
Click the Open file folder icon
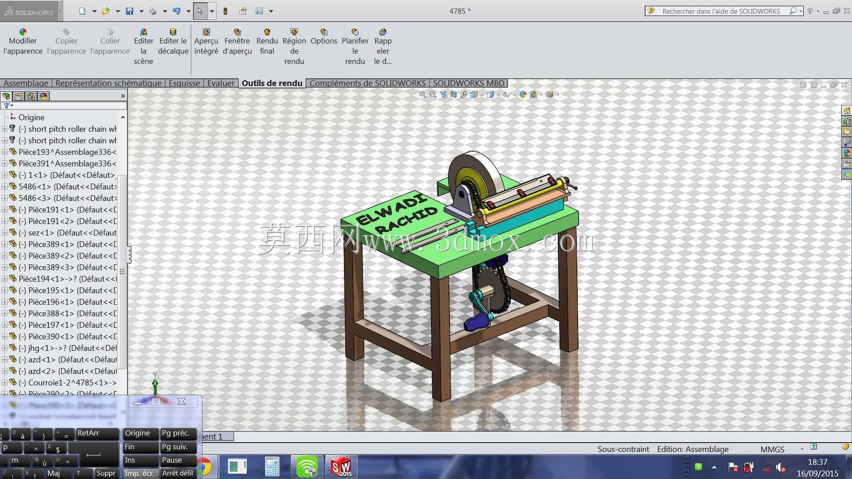pos(106,11)
